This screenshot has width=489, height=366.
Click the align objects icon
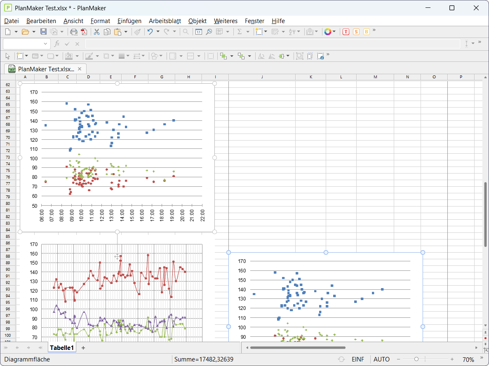coord(282,56)
